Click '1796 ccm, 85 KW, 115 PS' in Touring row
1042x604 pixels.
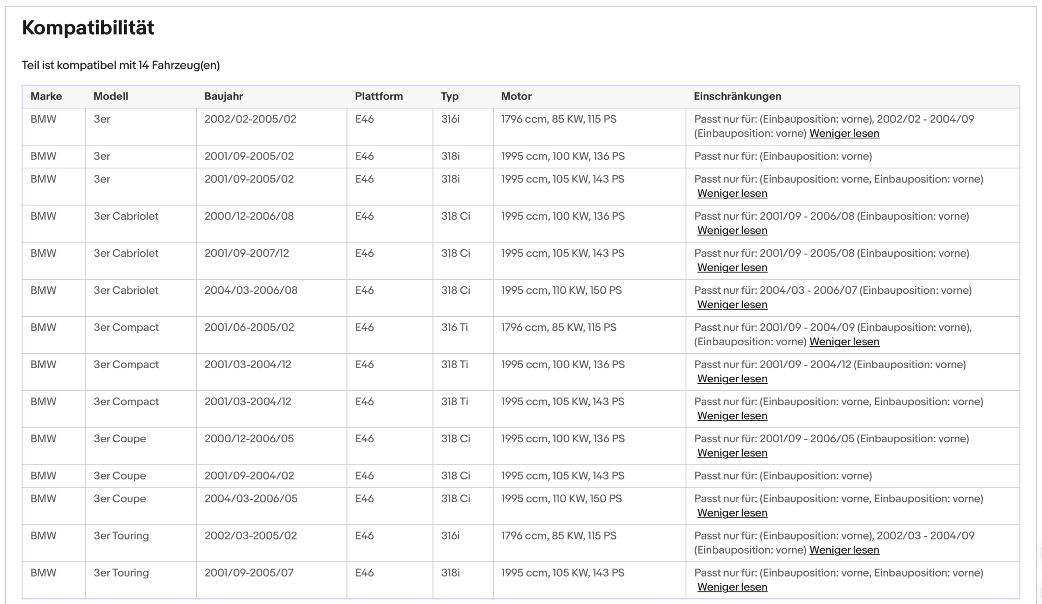[x=559, y=536]
